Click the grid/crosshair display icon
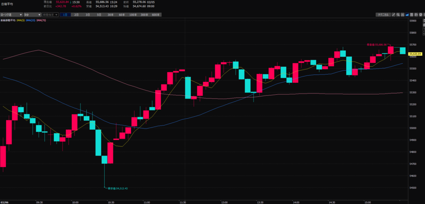The width and height of the screenshot is (425, 204). tap(402, 14)
